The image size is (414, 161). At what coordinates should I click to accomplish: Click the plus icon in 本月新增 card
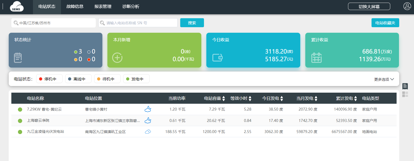[117, 58]
